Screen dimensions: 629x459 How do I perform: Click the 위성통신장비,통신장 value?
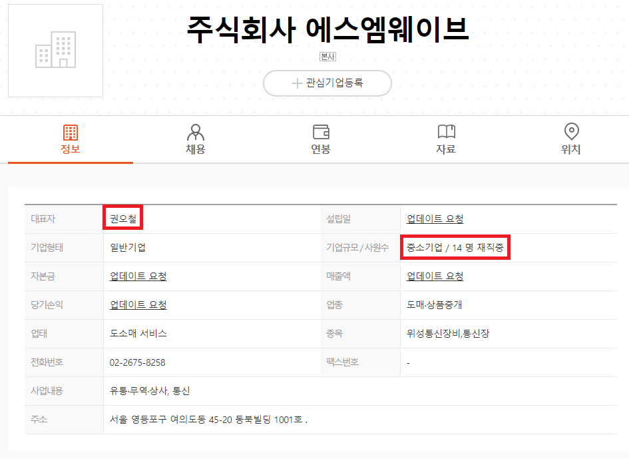448,333
